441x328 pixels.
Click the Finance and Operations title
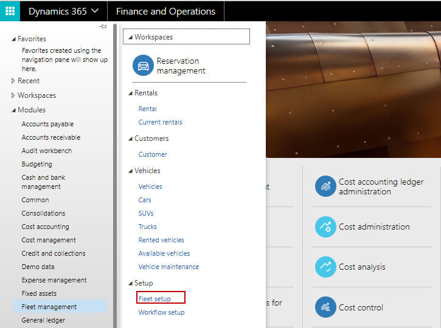(x=165, y=11)
